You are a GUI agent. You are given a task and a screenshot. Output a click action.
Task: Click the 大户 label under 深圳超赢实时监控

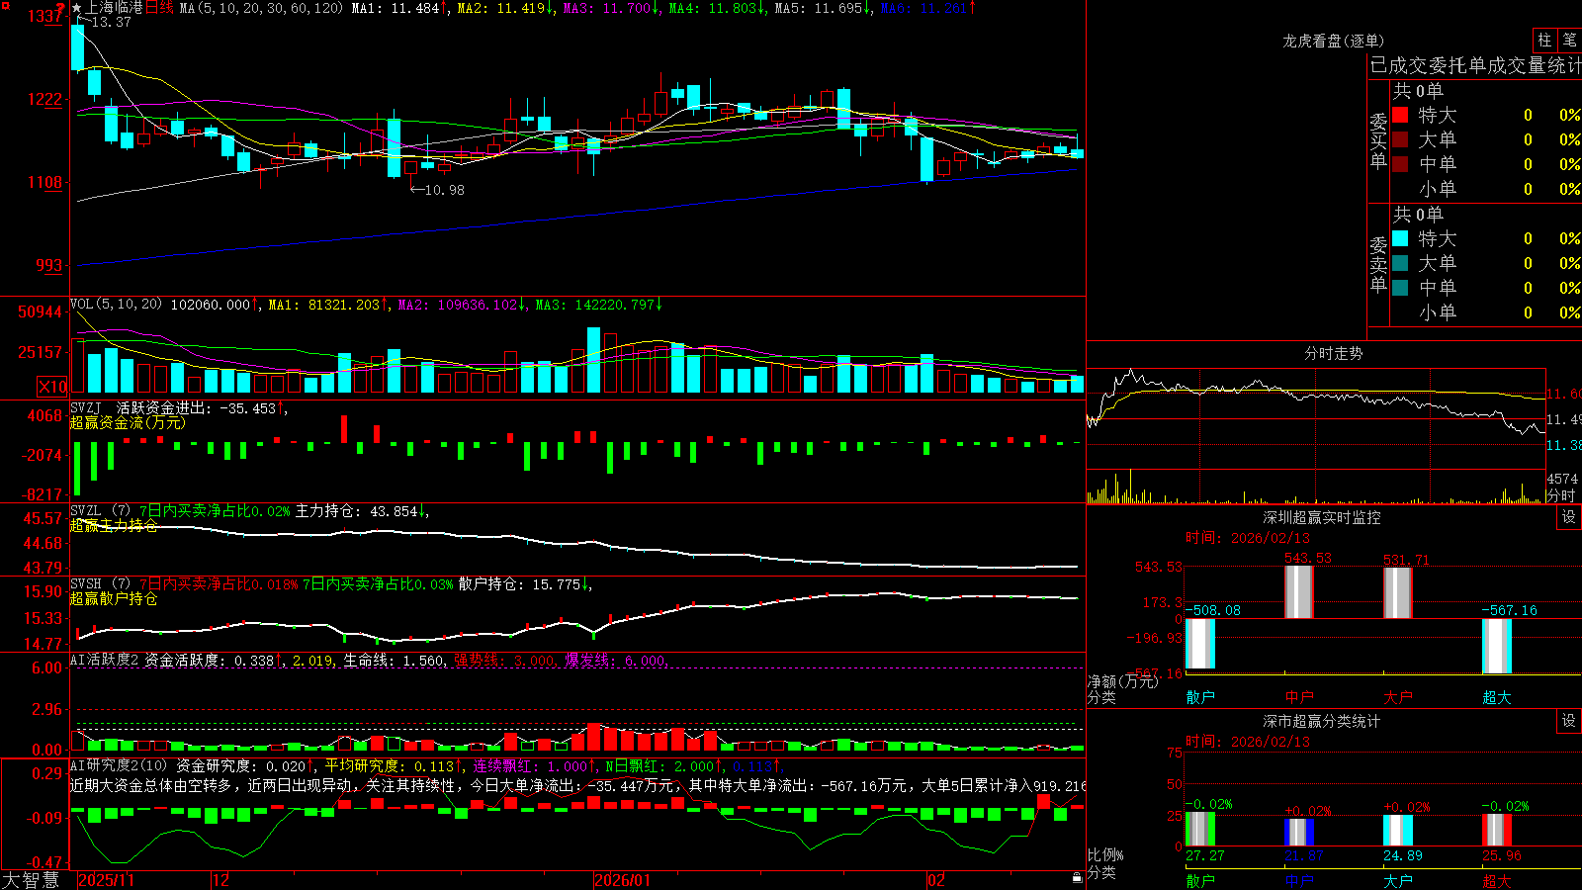pyautogui.click(x=1398, y=697)
